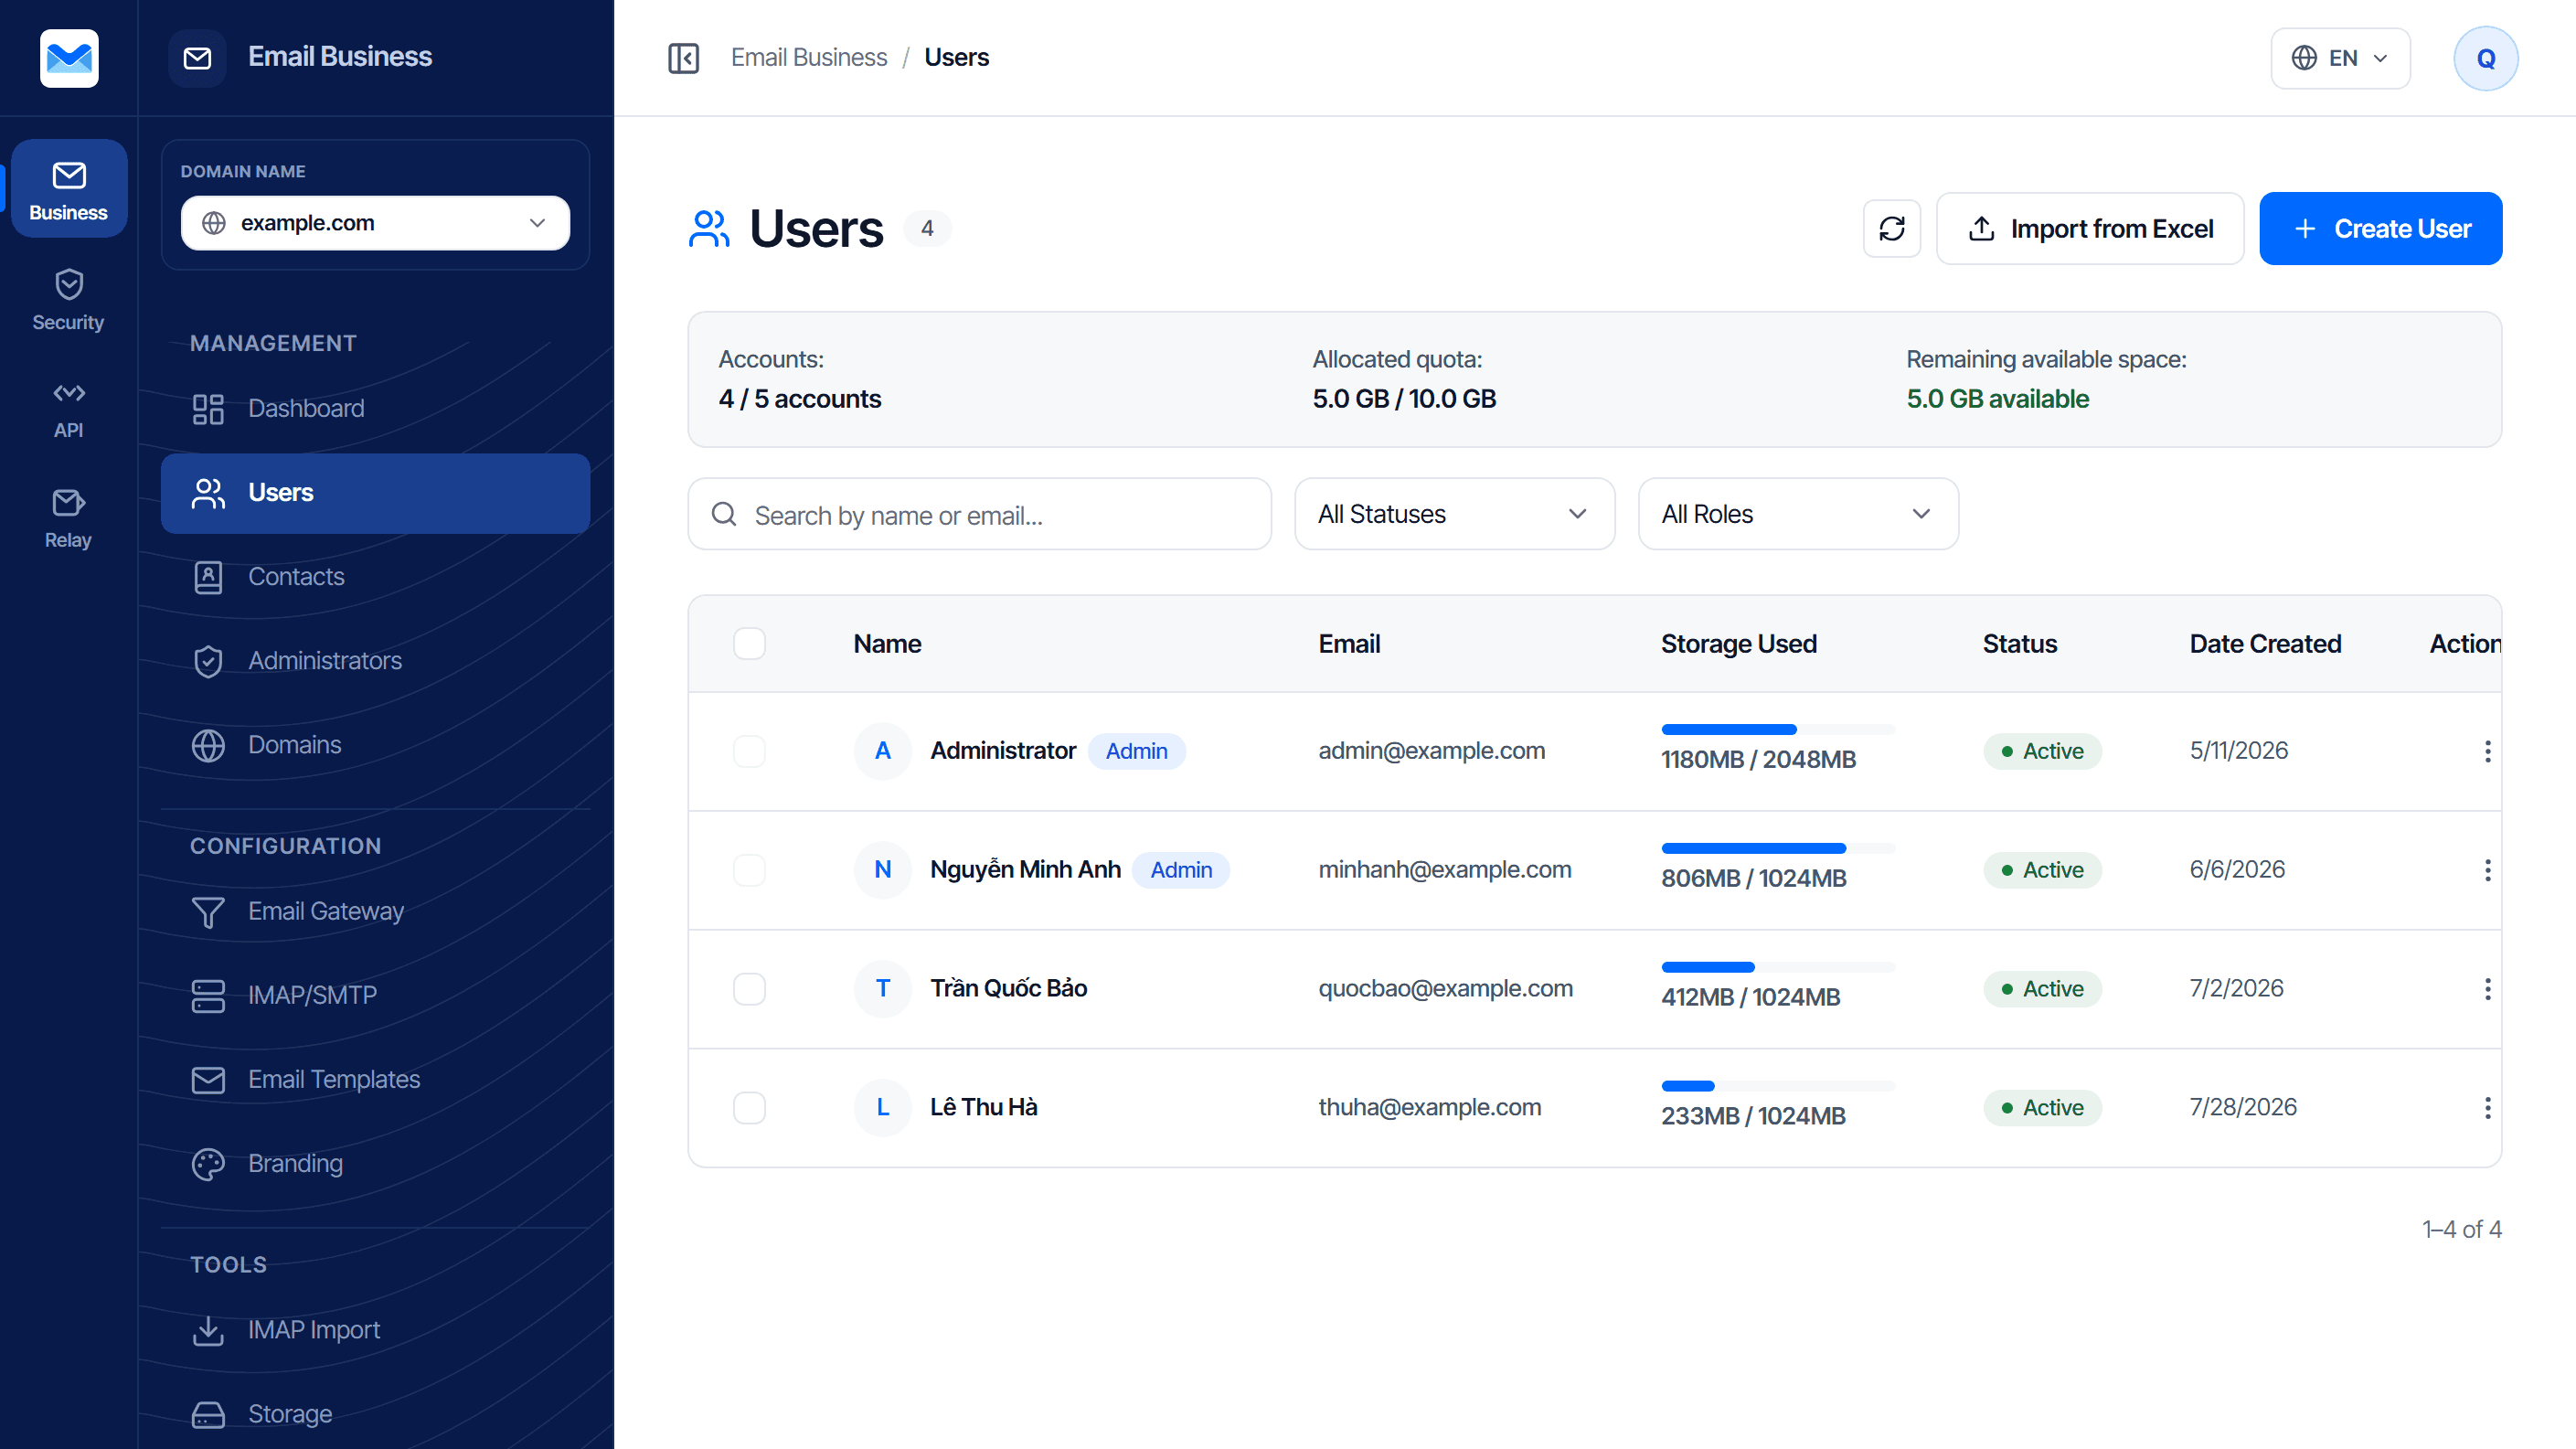The image size is (2576, 1449).
Task: Open Domains in the sidebar
Action: coord(375,745)
